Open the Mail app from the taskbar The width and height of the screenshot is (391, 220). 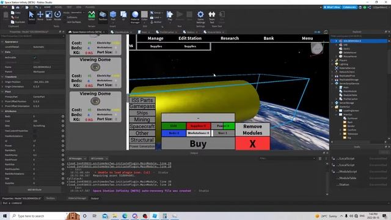point(105,216)
